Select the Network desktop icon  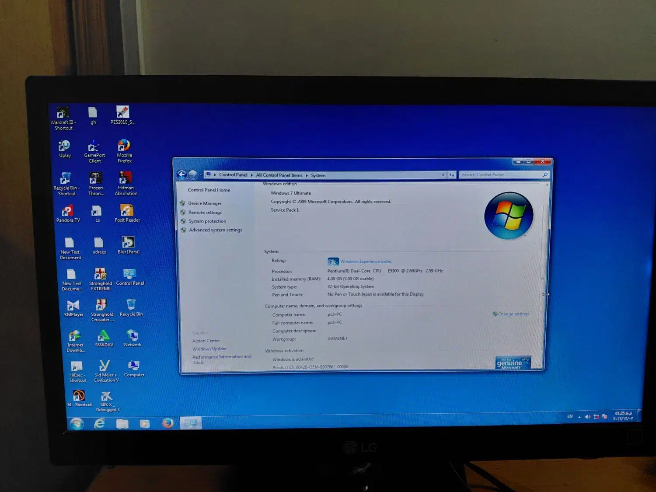133,338
